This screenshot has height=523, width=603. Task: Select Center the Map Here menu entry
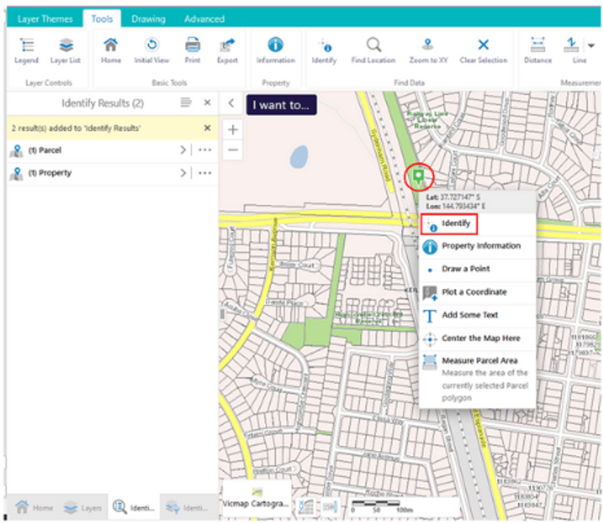click(x=481, y=338)
